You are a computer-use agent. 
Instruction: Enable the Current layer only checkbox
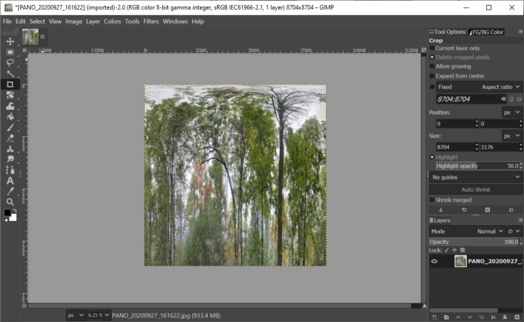pos(432,48)
